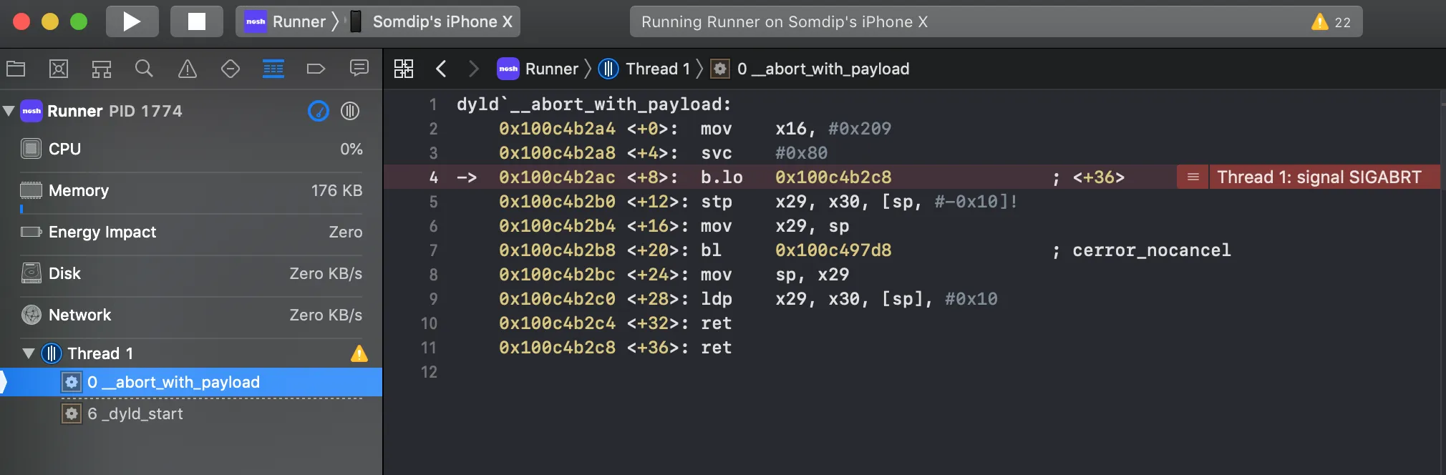
Task: Select the Debug navigator tab
Action: pos(273,69)
